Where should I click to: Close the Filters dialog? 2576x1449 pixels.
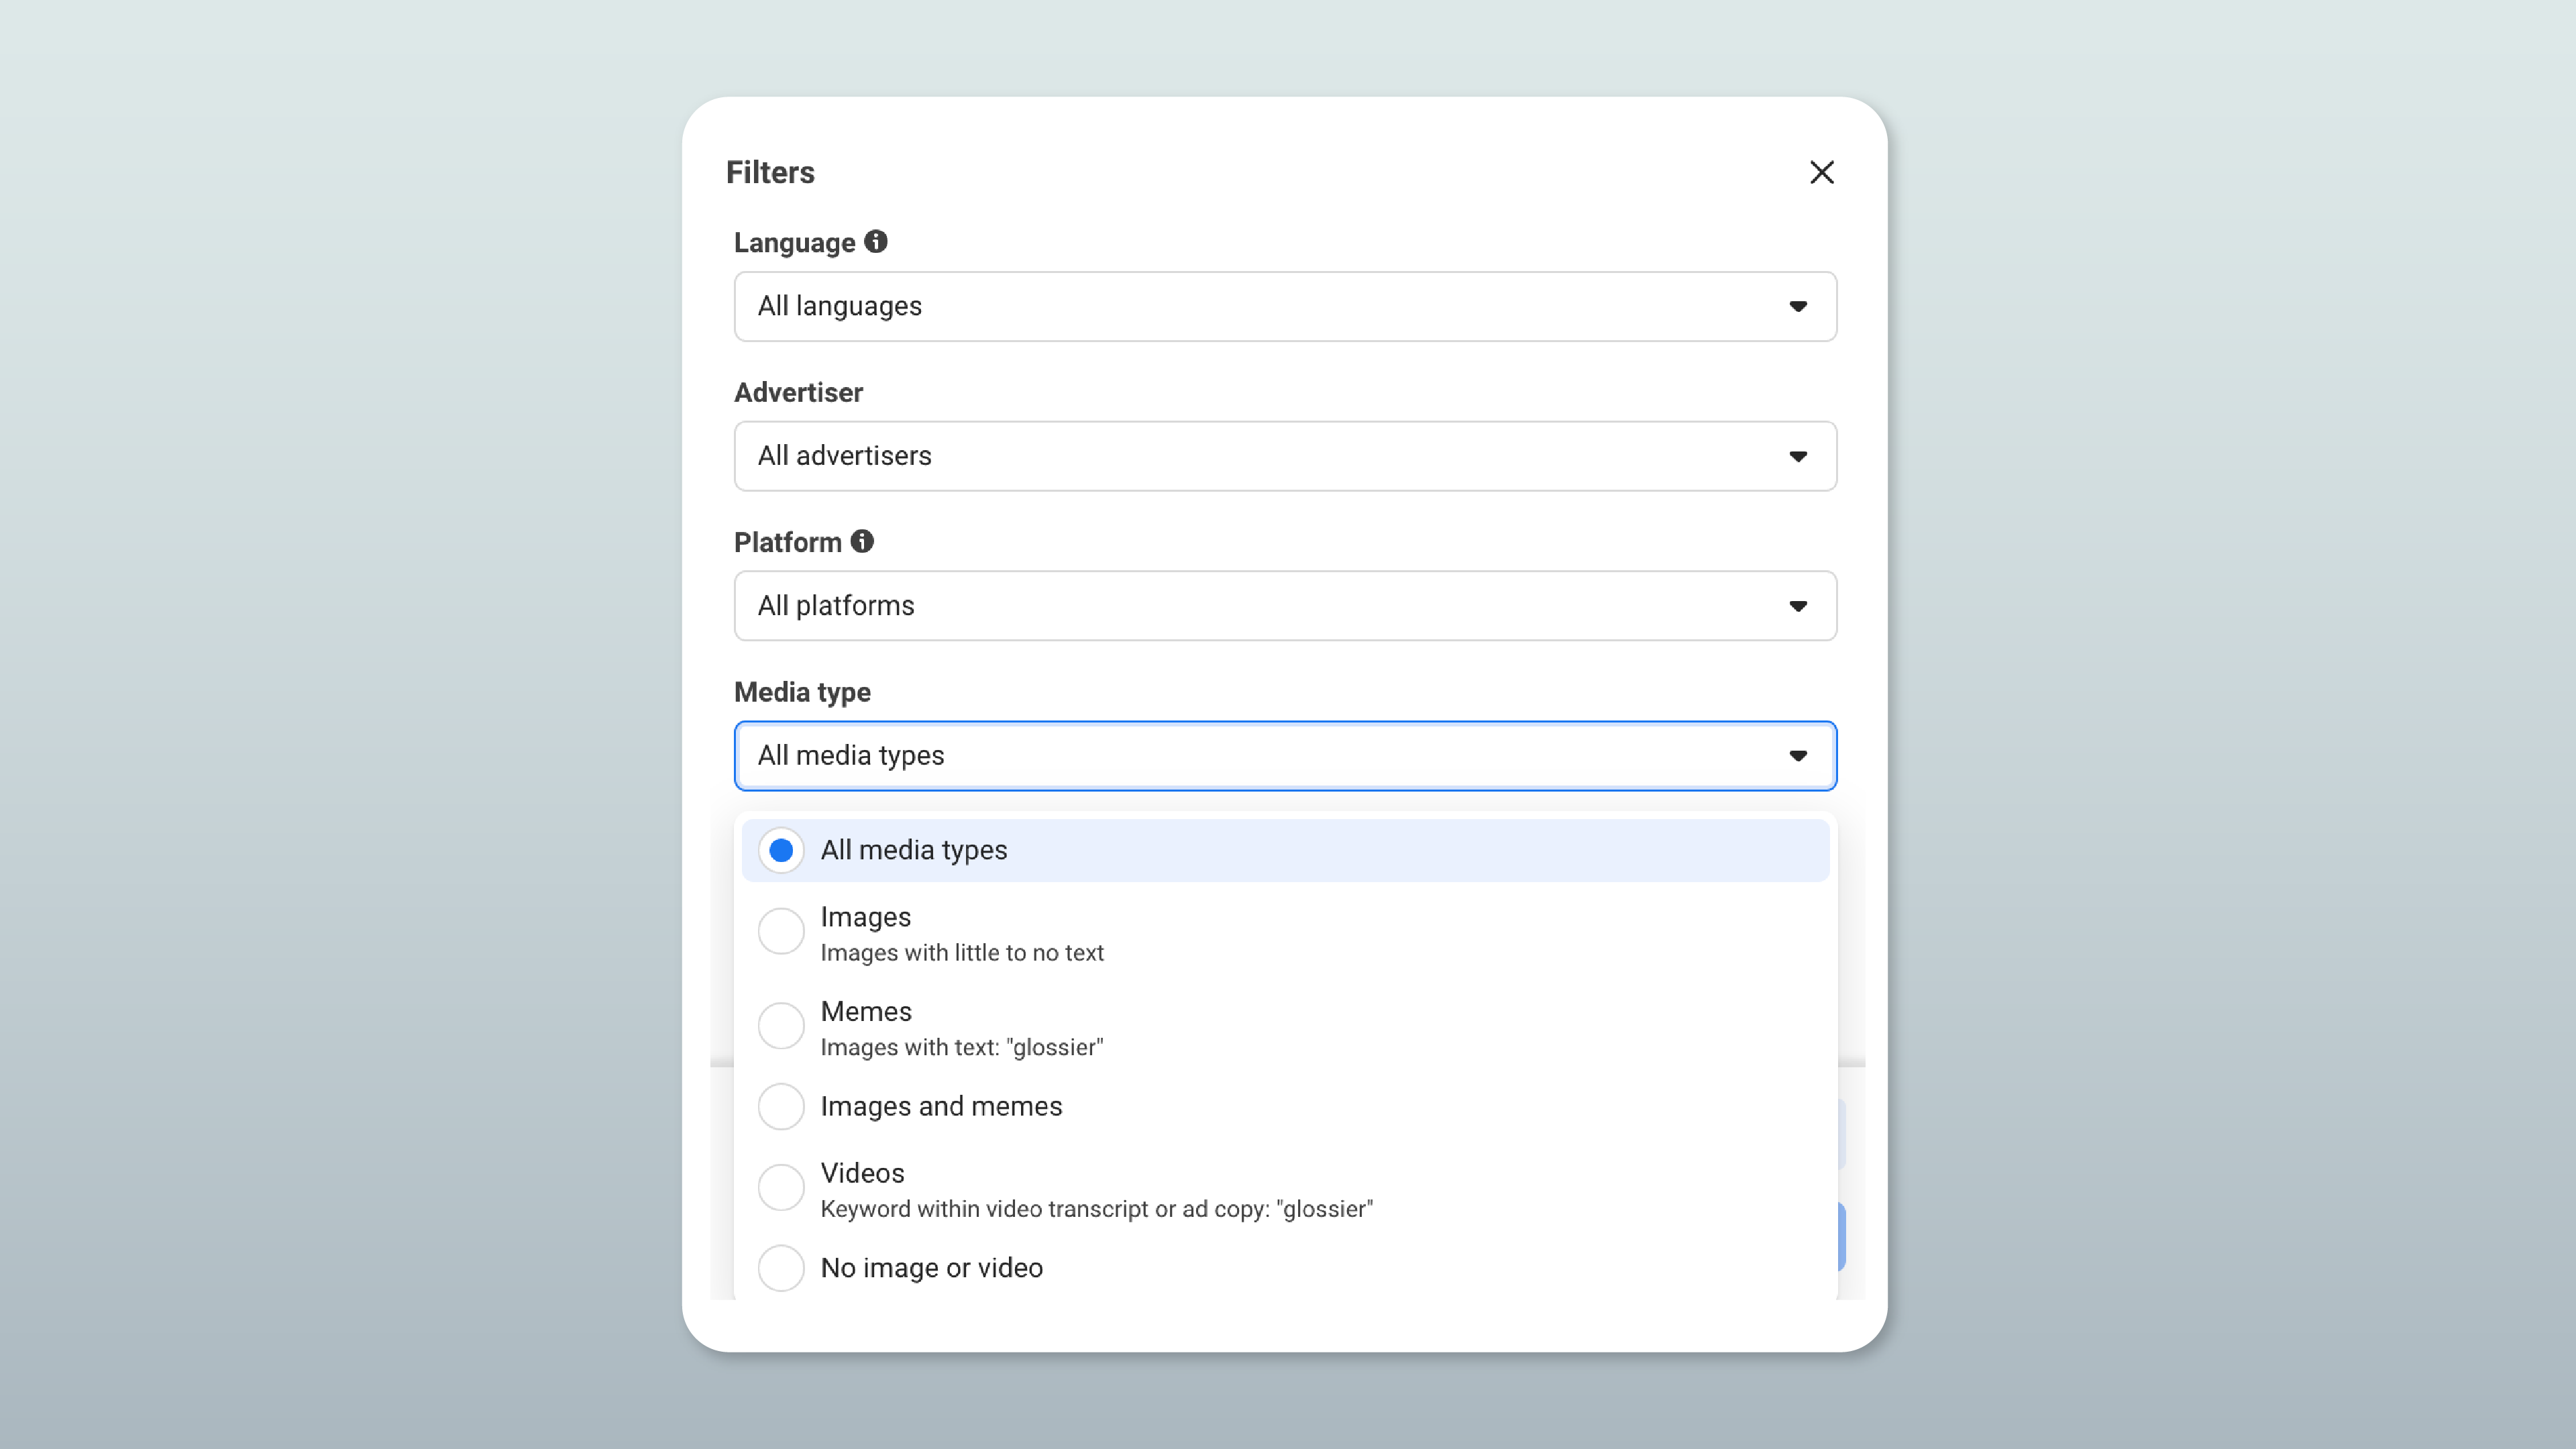[1822, 172]
